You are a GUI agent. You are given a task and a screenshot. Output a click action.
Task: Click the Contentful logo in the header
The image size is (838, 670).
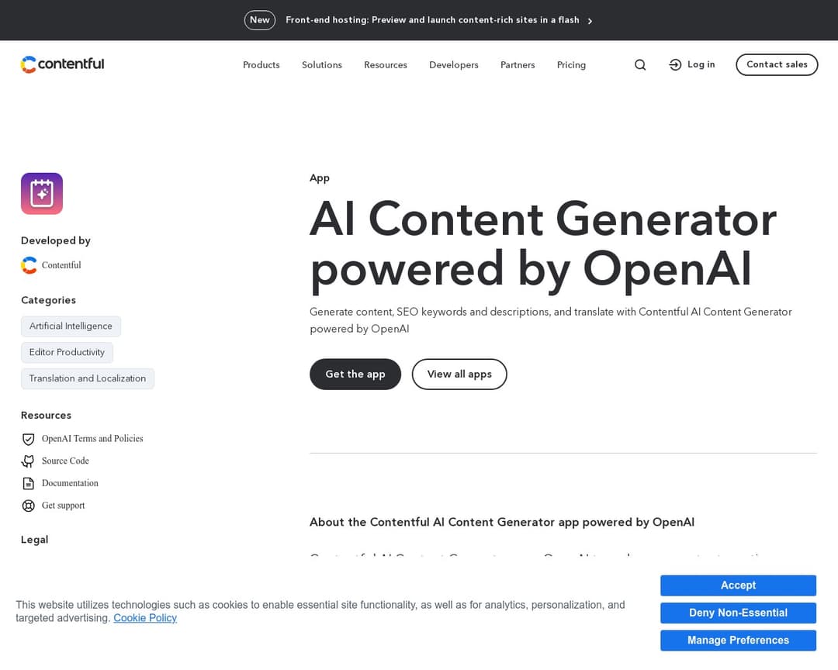point(62,64)
